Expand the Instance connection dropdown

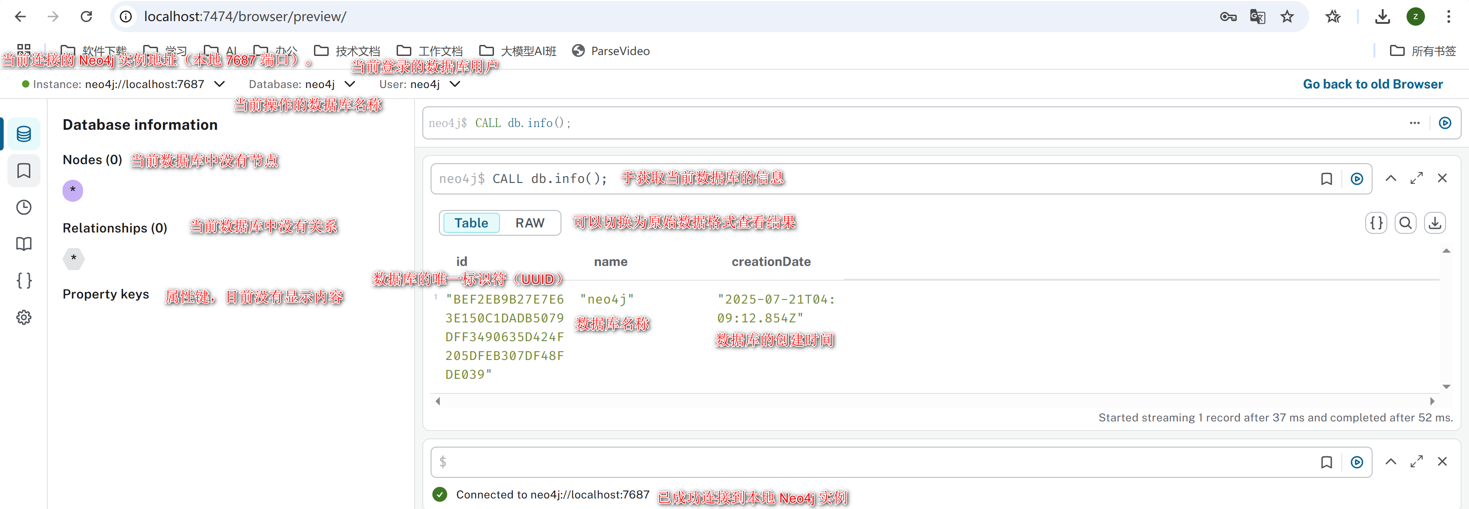(219, 84)
